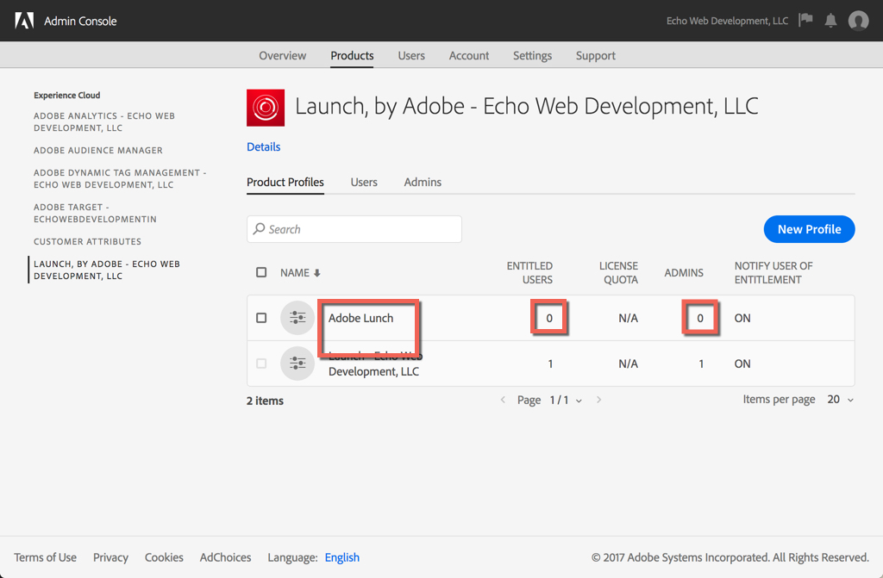Click the New Profile button
883x578 pixels.
tap(809, 229)
